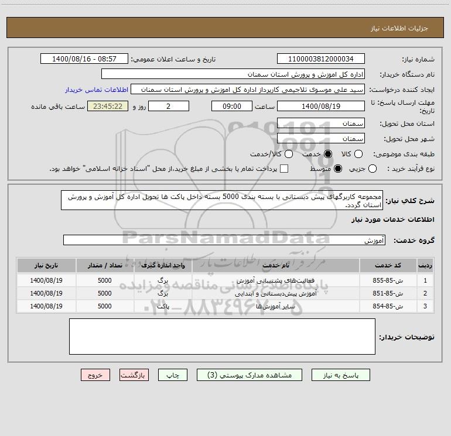This screenshot has height=436, width=451.
Task: Select the کالا radio button in طبقه بندی موضوعی
Action: click(358, 154)
